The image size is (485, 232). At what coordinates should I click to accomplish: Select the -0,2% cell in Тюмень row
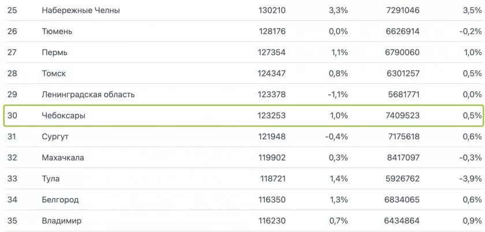[471, 32]
